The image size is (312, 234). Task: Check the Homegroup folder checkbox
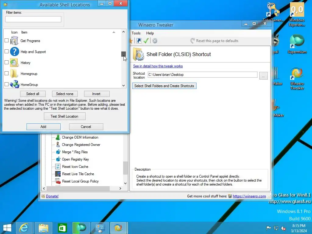coord(7,73)
